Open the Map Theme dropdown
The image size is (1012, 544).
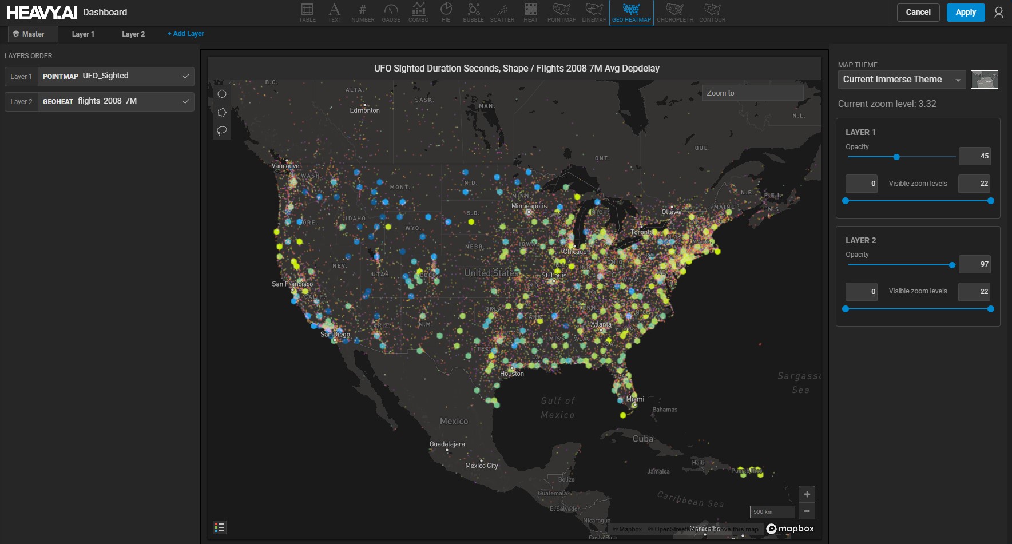coord(902,80)
